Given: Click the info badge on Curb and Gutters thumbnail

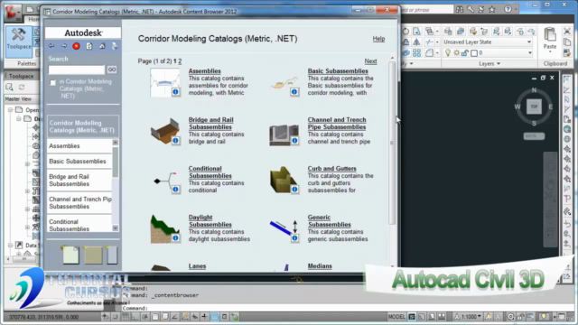Looking at the screenshot, I should [x=294, y=189].
